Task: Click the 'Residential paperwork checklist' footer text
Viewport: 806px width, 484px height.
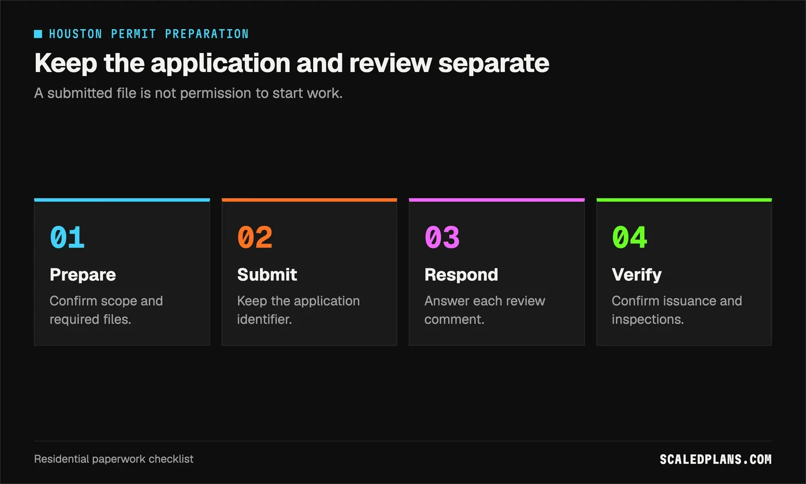Action: click(114, 459)
